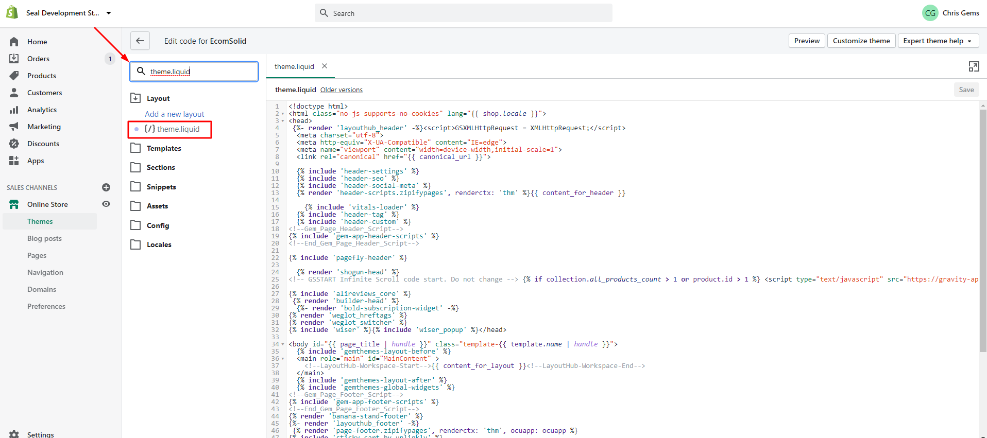
Task: Focus the theme.liquid file search field
Action: 194,72
